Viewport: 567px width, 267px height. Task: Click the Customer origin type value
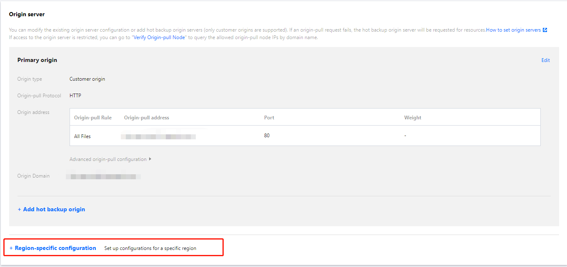[x=87, y=79]
